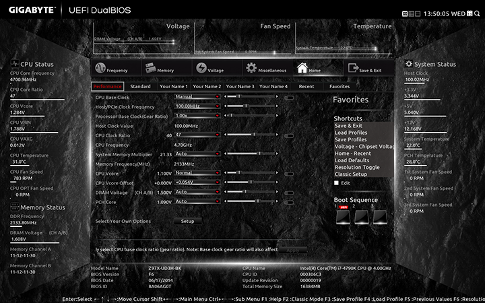Select the Resolution Toggle shortcut
This screenshot has width=485, height=303.
click(357, 167)
